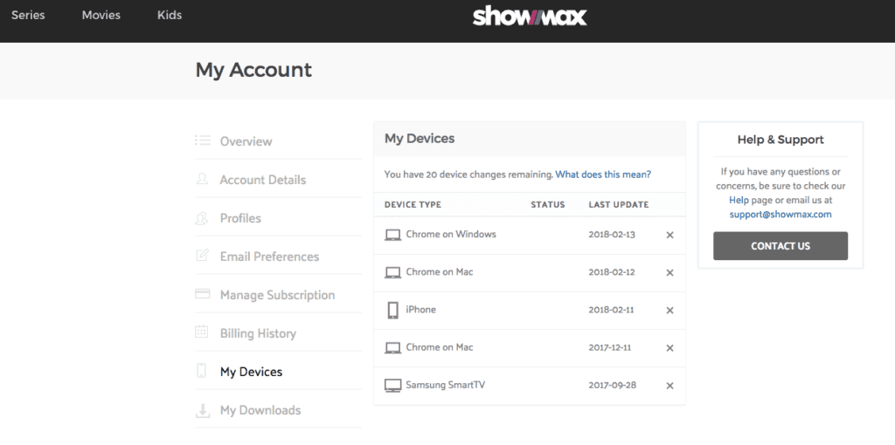Click the Email Preferences pencil icon
The width and height of the screenshot is (895, 445).
click(x=202, y=256)
